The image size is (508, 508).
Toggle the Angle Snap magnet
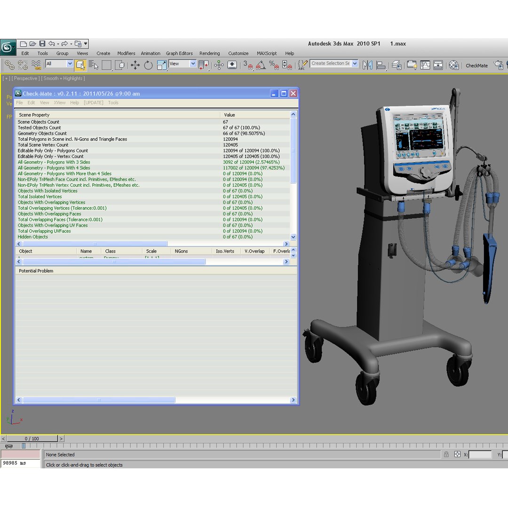tap(261, 65)
